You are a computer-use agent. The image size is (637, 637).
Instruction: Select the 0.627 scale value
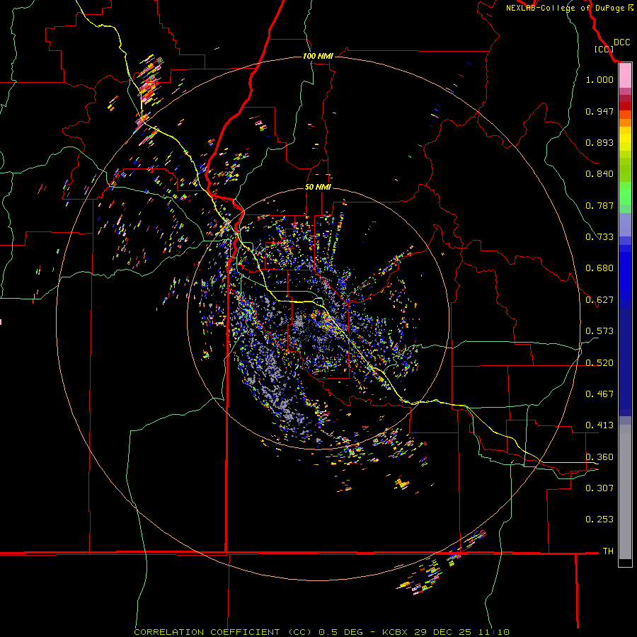coord(599,300)
